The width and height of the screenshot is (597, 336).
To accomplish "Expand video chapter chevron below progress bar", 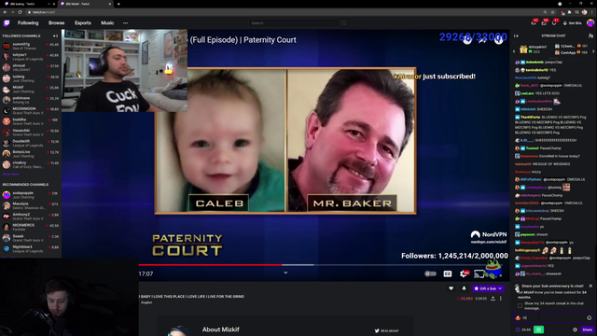I will point(285,273).
